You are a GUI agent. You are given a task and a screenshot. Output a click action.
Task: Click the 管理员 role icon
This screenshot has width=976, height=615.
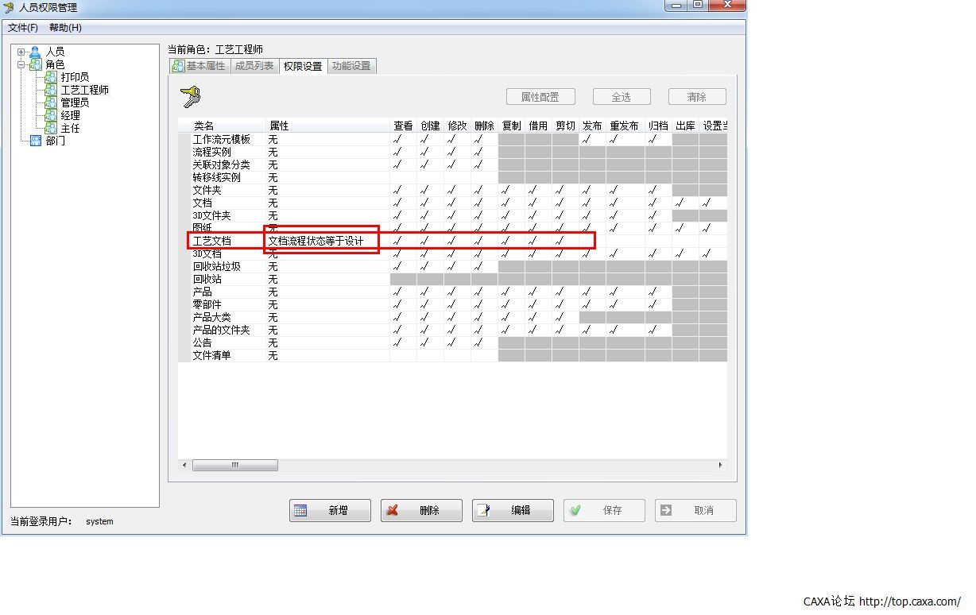pyautogui.click(x=51, y=102)
